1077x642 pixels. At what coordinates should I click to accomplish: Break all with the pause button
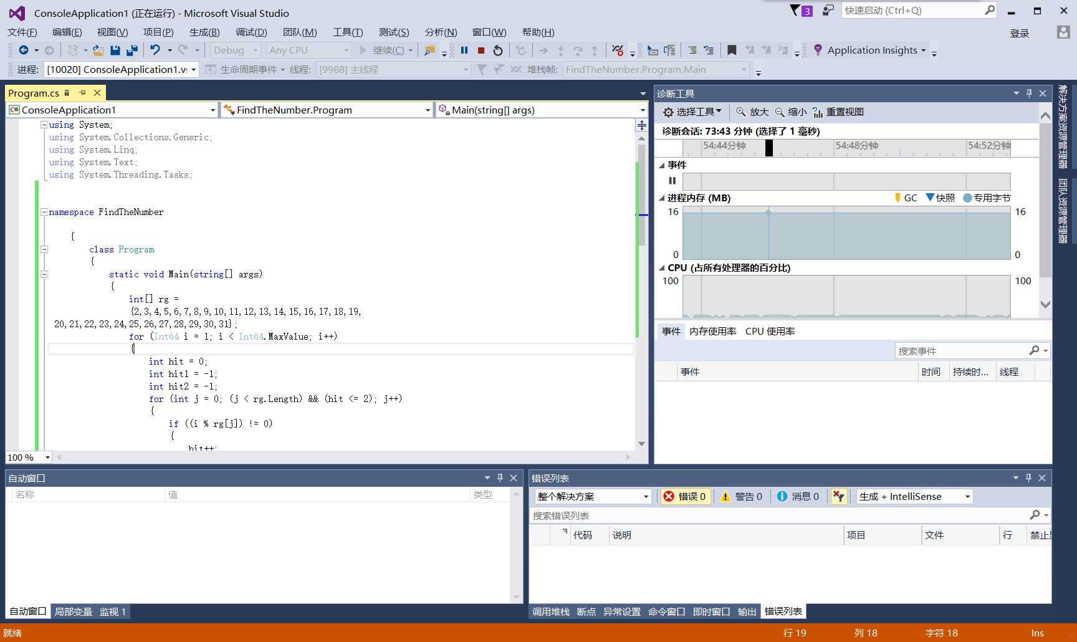point(464,50)
